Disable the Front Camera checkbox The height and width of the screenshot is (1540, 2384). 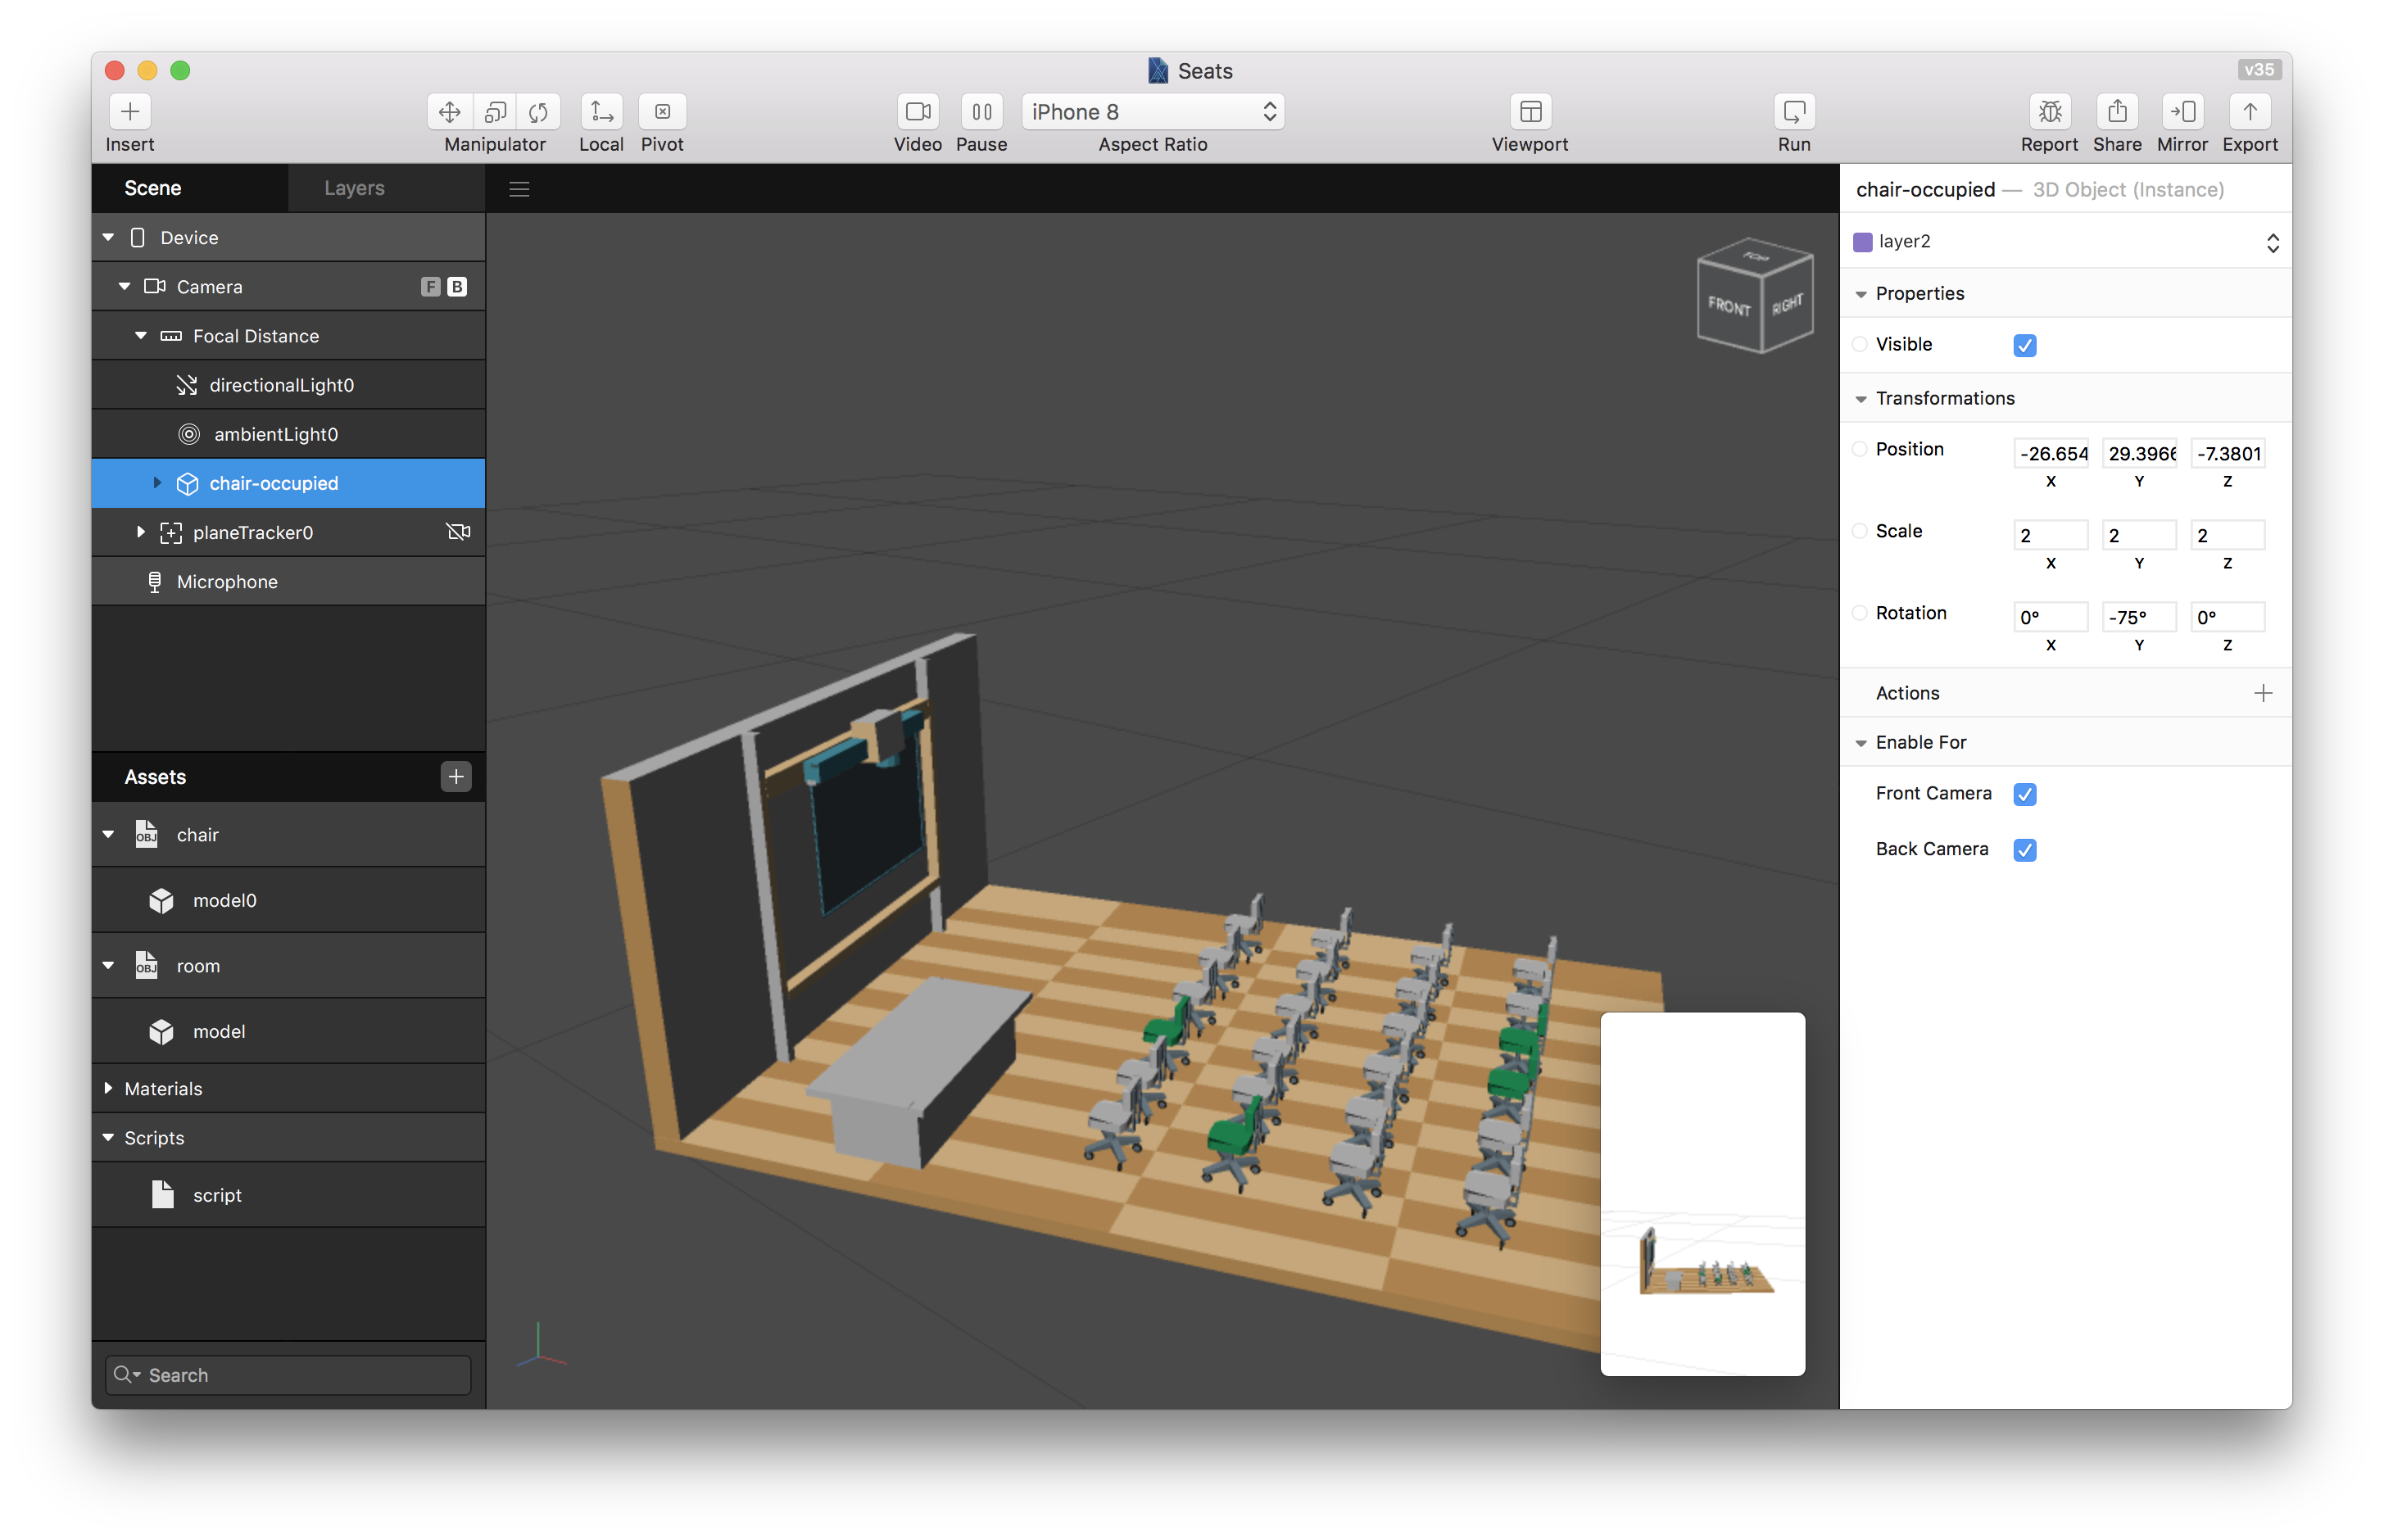[2025, 795]
